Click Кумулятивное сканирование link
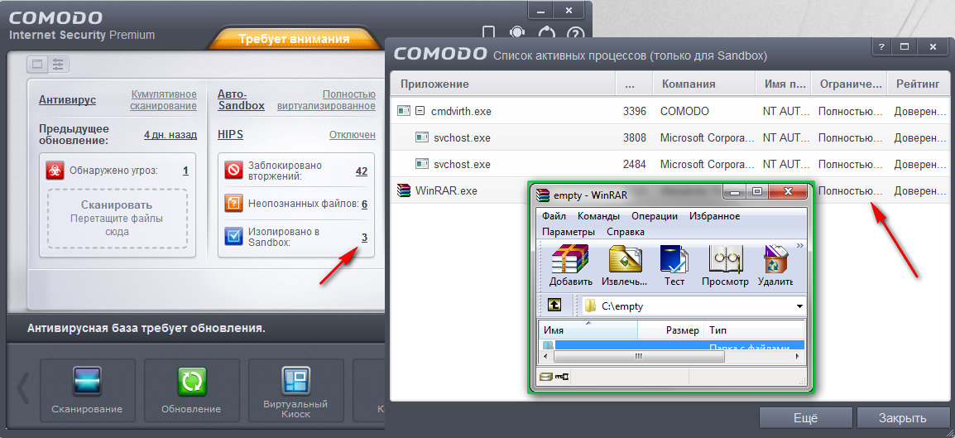This screenshot has height=438, width=955. 164,100
